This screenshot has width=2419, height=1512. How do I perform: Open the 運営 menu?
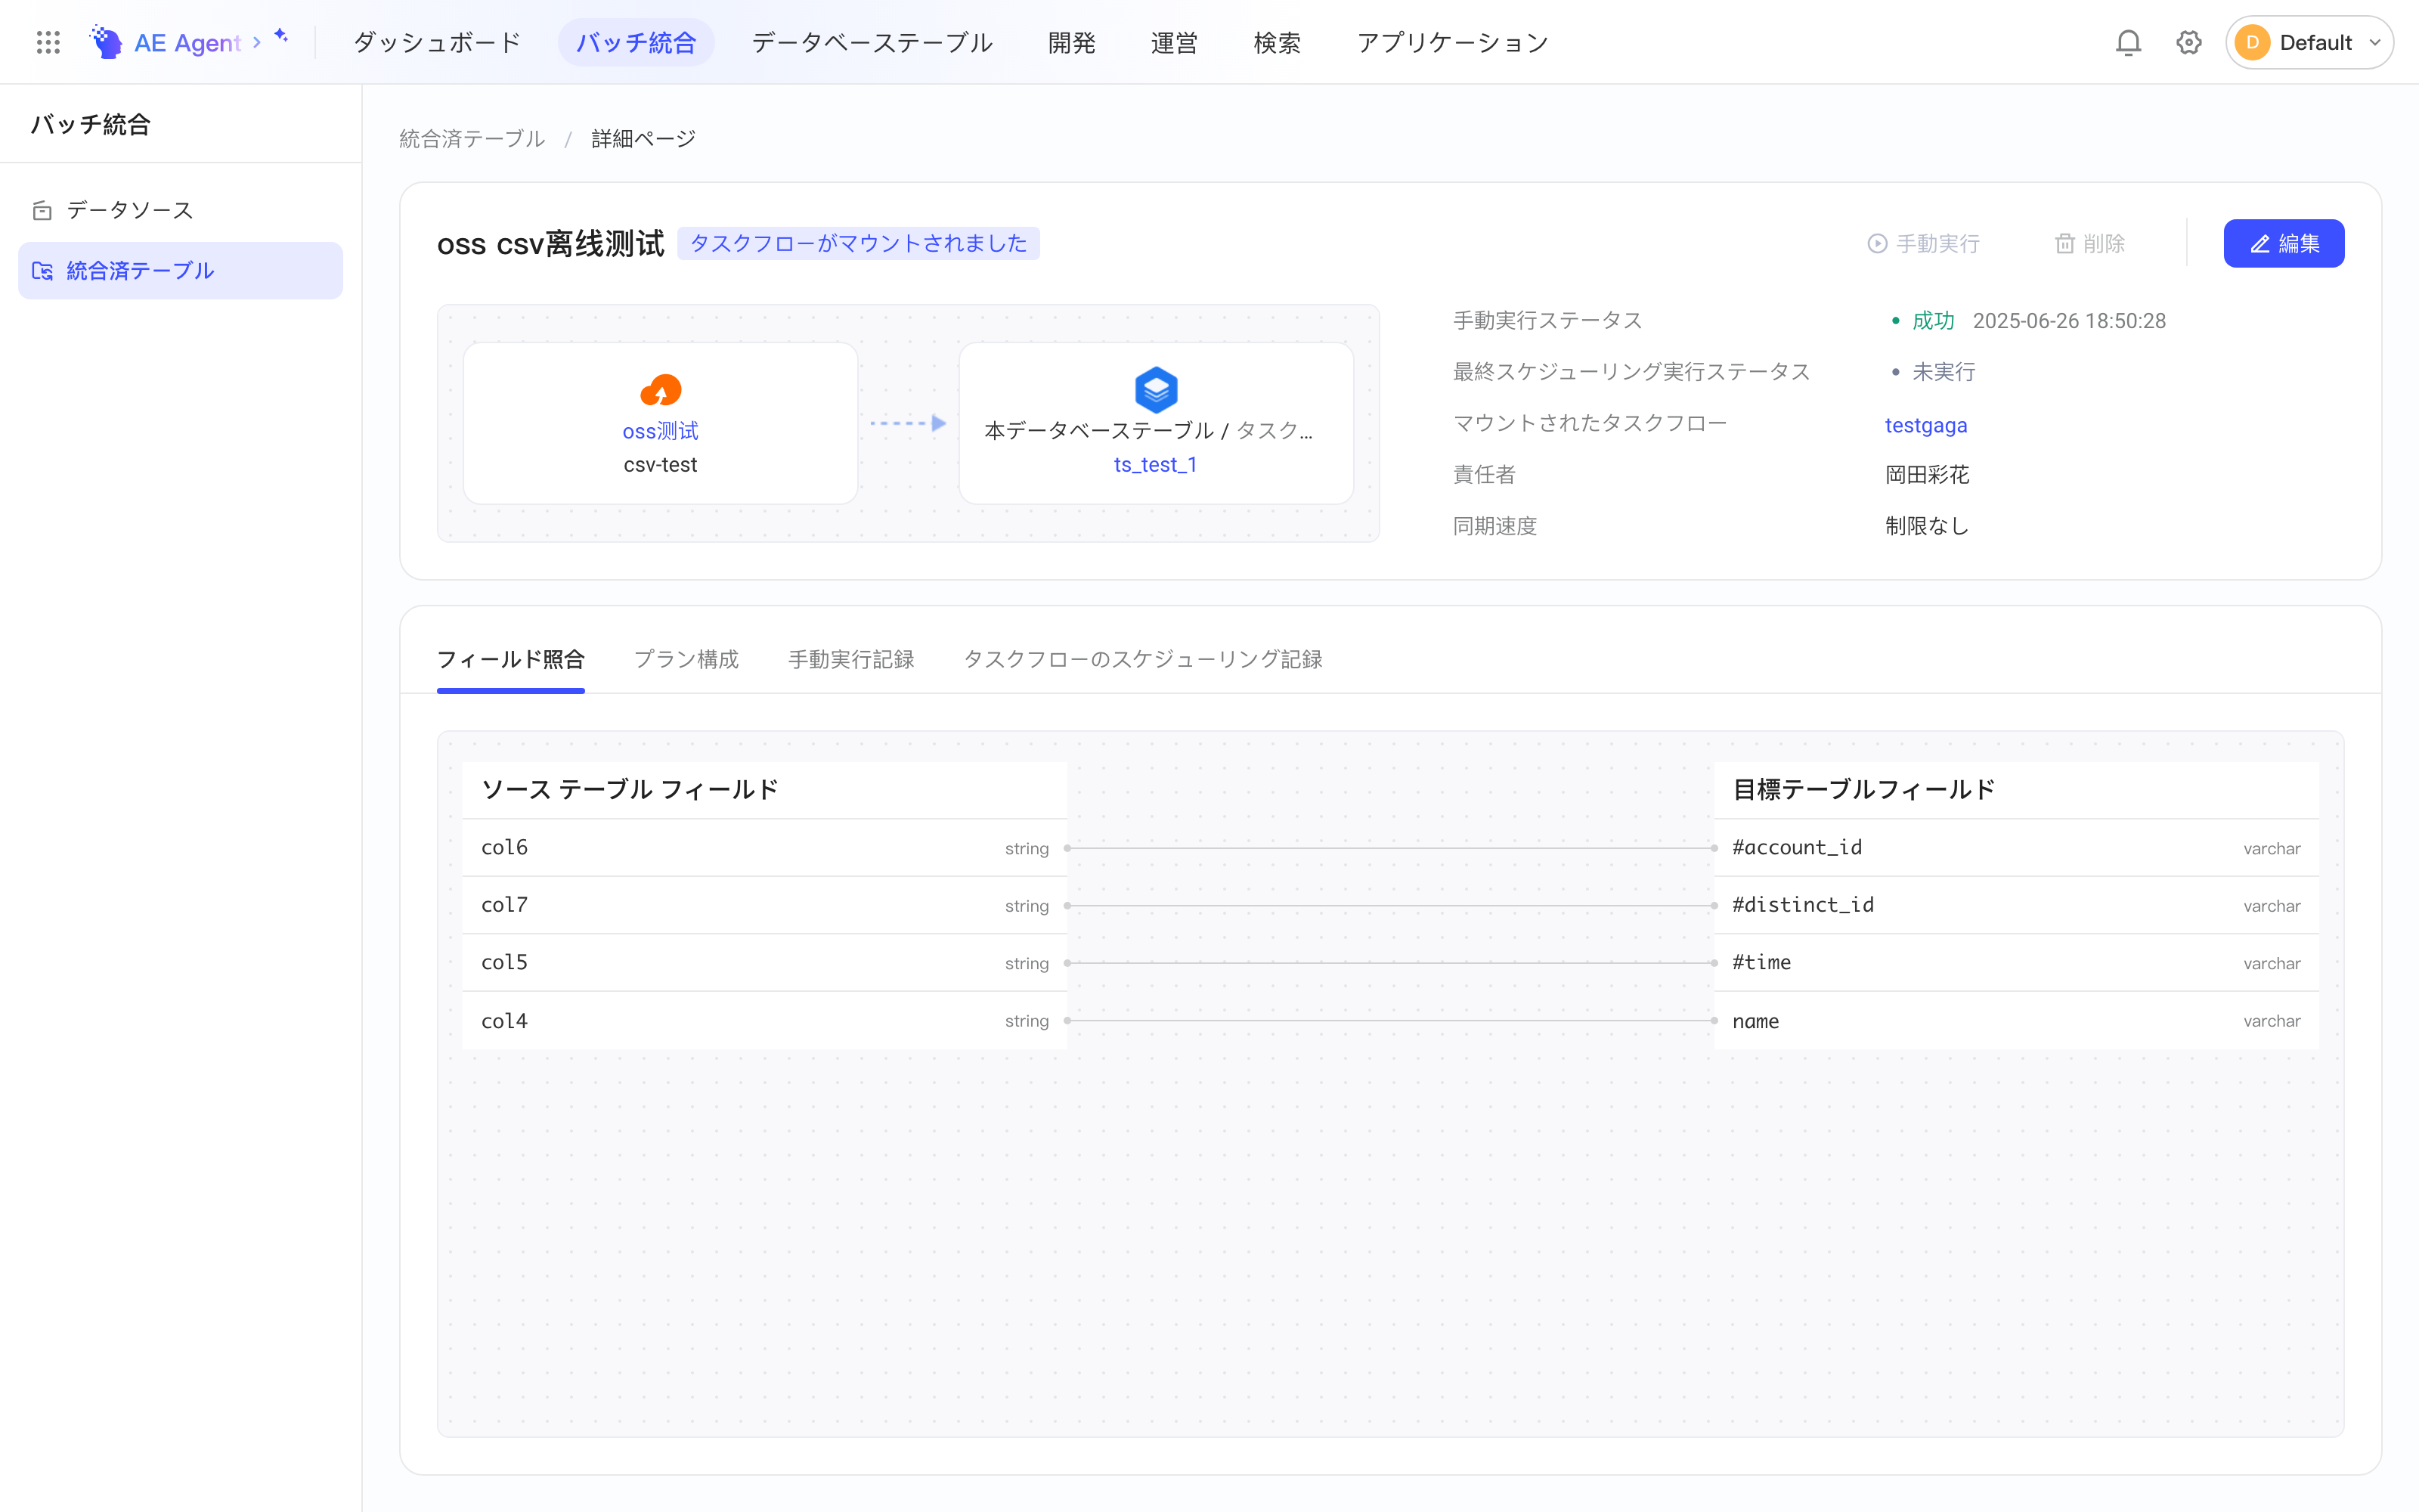coord(1175,42)
